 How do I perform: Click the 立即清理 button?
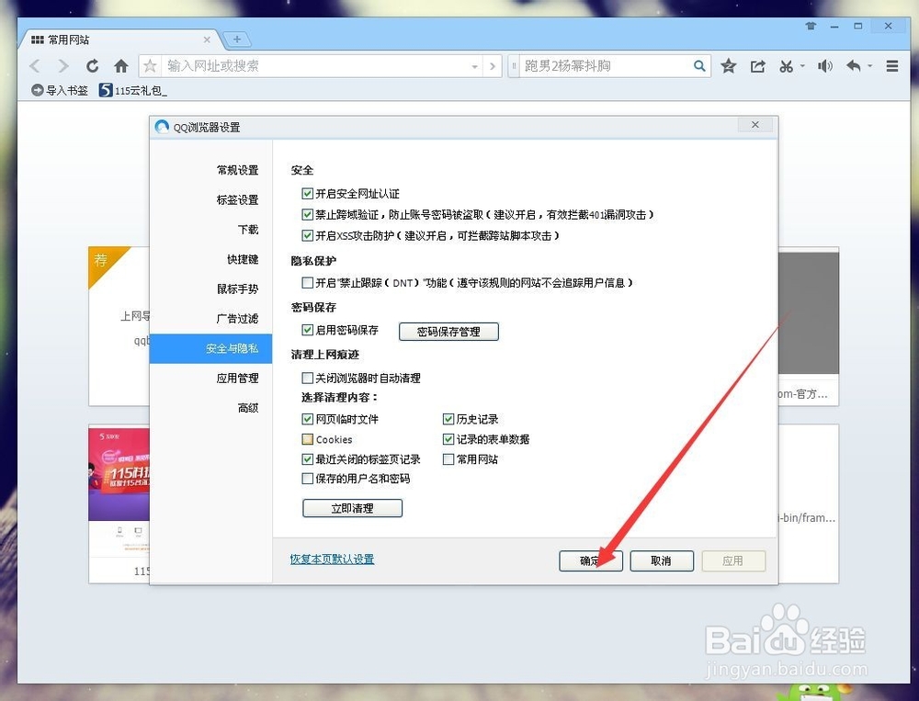(352, 508)
